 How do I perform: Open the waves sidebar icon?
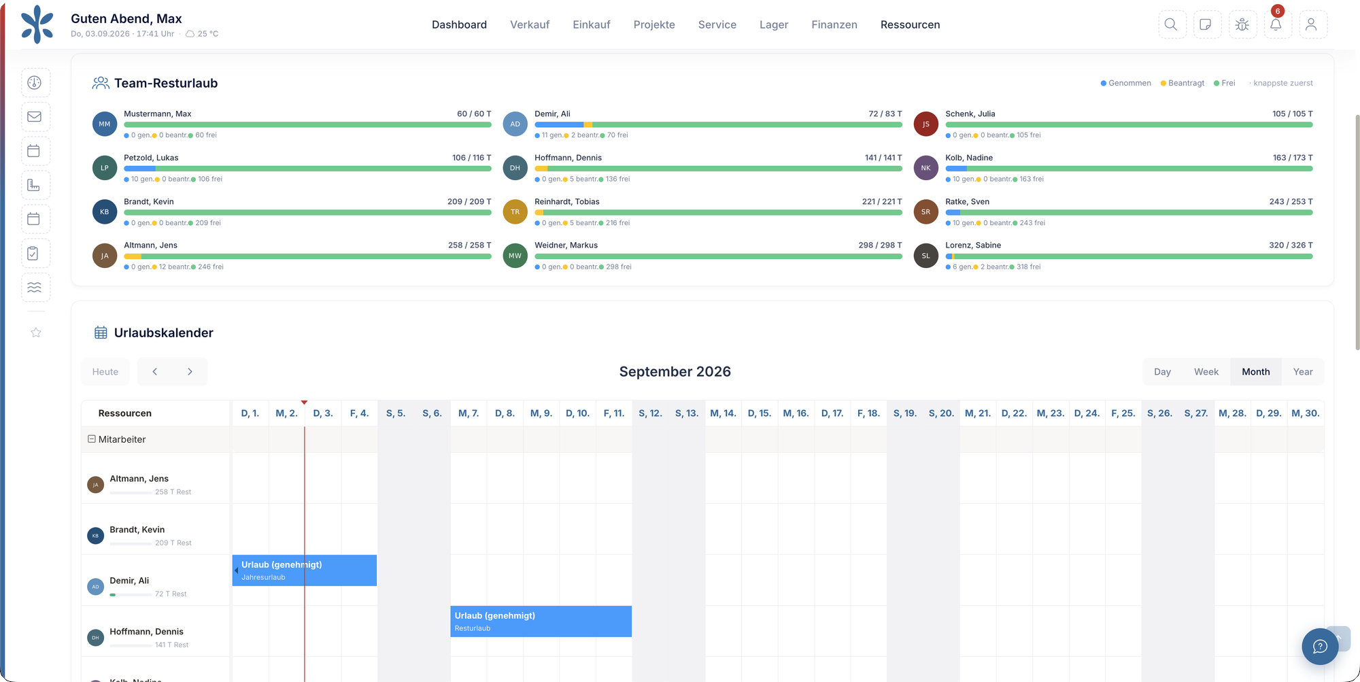(x=35, y=287)
